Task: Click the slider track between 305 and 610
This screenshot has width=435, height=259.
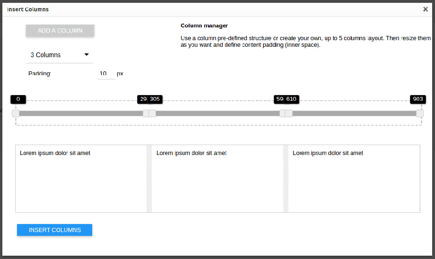Action: pos(217,113)
